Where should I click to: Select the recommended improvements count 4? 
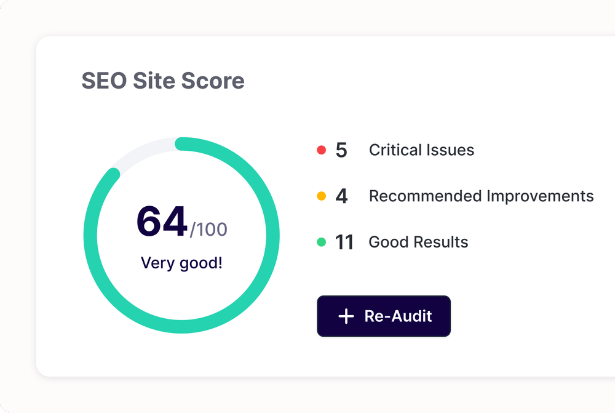coord(341,196)
